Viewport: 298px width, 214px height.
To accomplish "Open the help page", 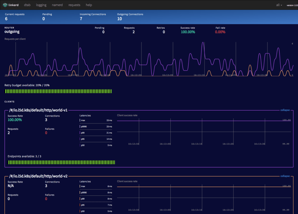I will click(89, 5).
